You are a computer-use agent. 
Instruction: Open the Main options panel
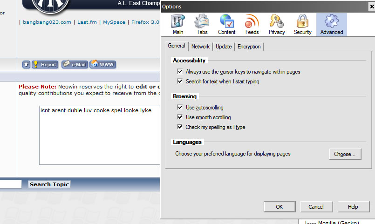pos(178,25)
